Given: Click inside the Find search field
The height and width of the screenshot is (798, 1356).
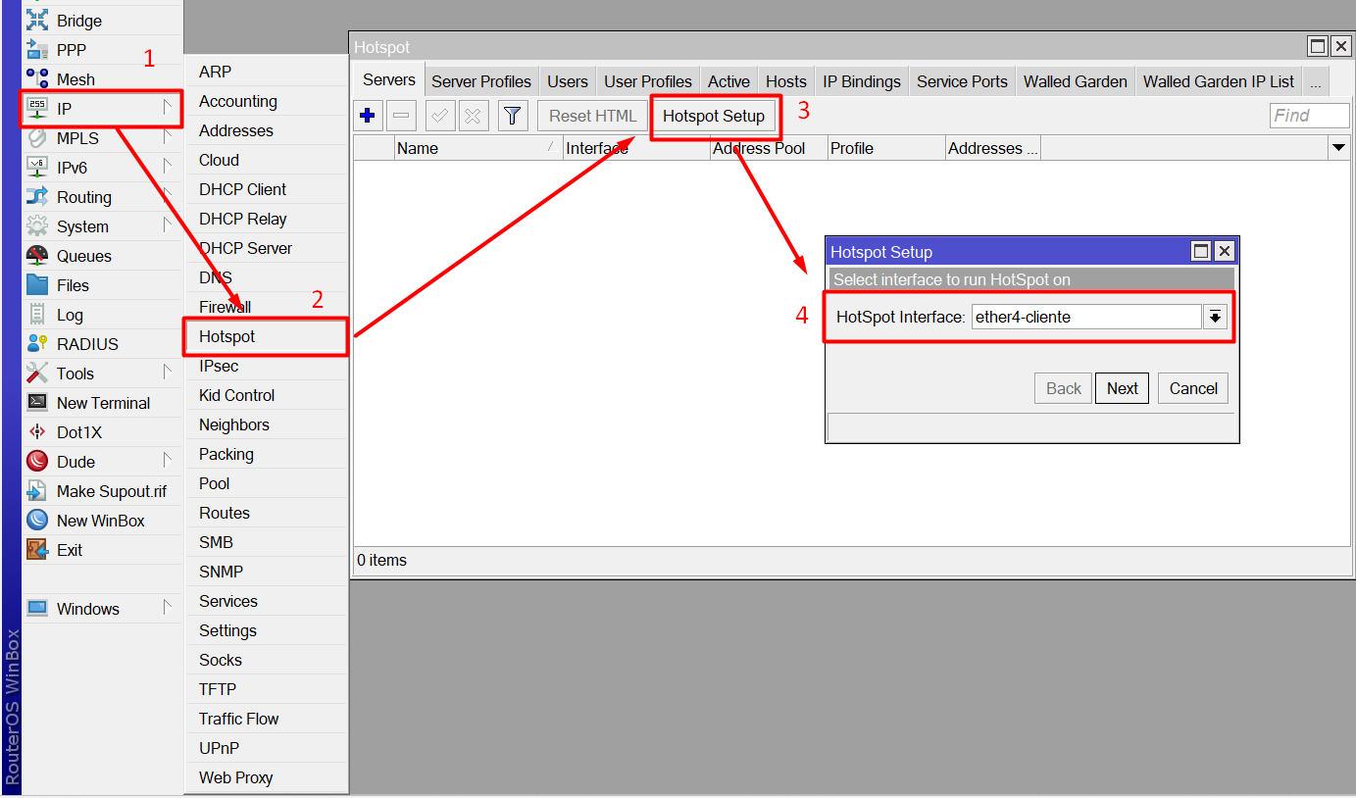Looking at the screenshot, I should click(x=1309, y=115).
